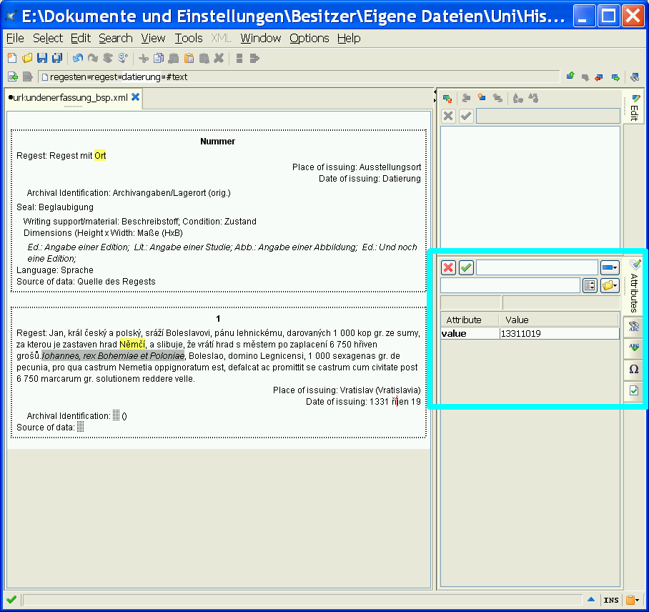649x612 pixels.
Task: Open the File menu
Action: pyautogui.click(x=15, y=38)
